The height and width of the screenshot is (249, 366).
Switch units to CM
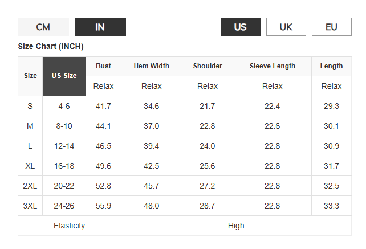pos(43,27)
